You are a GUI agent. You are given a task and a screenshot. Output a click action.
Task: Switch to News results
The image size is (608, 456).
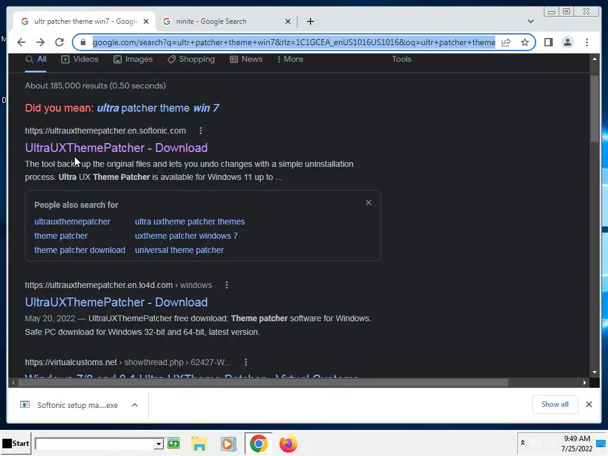pyautogui.click(x=246, y=59)
